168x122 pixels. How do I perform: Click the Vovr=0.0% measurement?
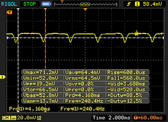point(79,84)
